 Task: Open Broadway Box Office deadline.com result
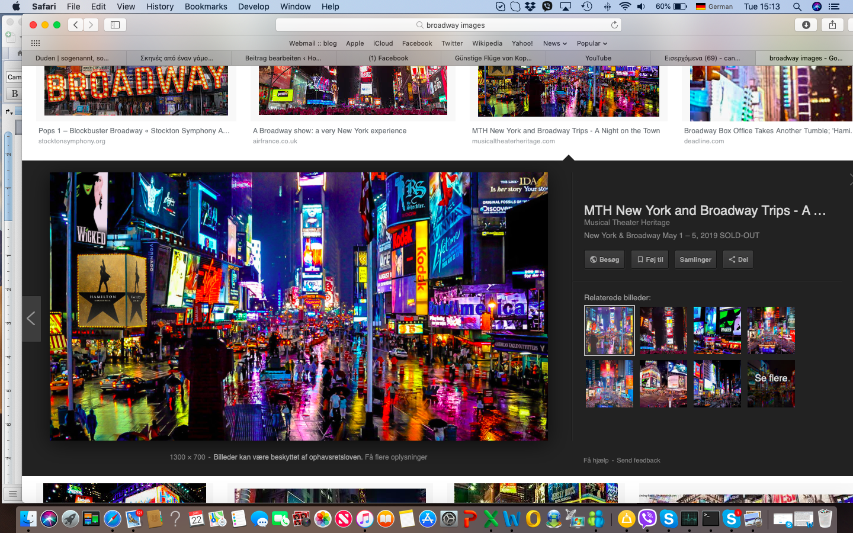(x=768, y=131)
